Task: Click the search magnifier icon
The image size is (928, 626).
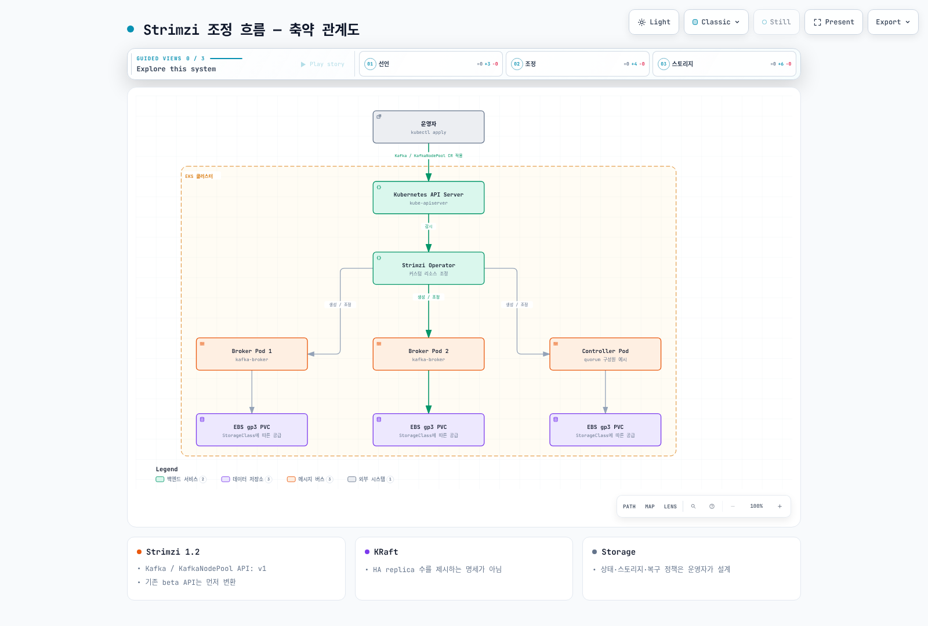Action: [693, 507]
